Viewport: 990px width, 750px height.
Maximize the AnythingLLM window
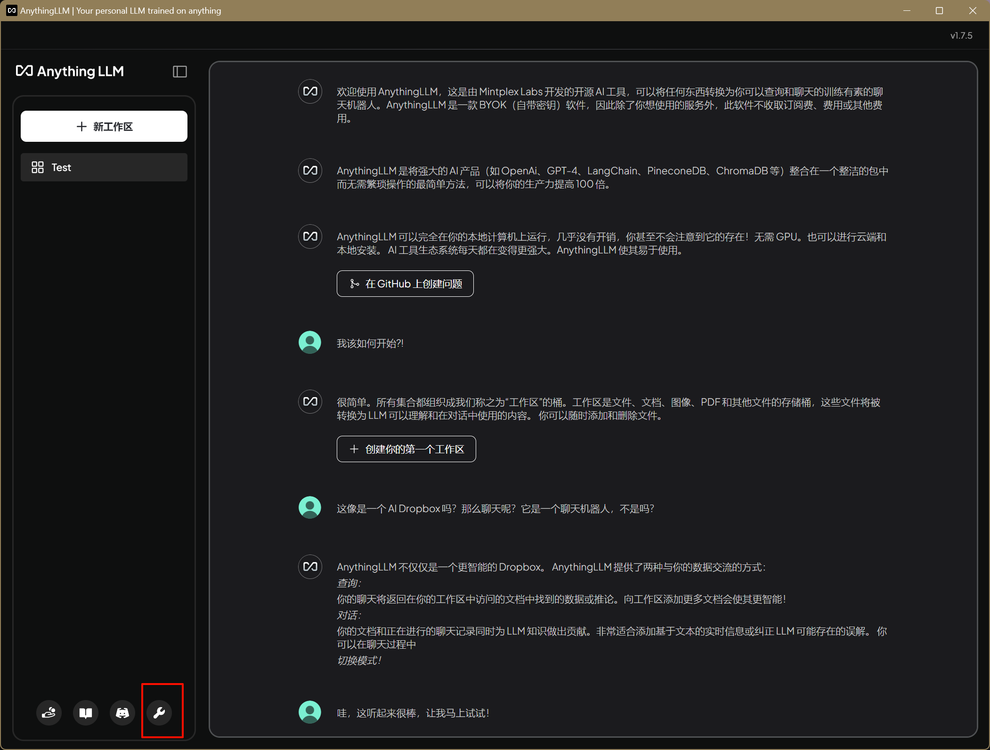(x=940, y=10)
